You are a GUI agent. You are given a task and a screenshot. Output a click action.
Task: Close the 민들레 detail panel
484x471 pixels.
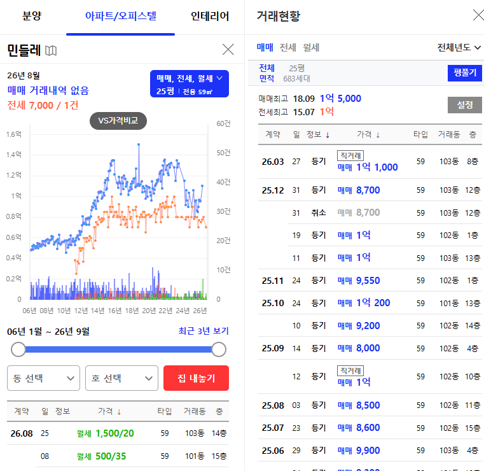pos(228,50)
